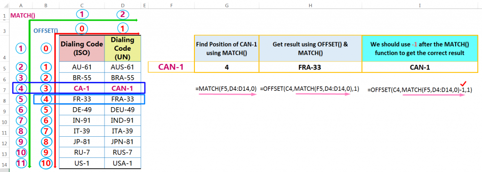Select the =MATCH(F5,D4:D14,0) formula text
The image size is (482, 172).
pos(226,89)
